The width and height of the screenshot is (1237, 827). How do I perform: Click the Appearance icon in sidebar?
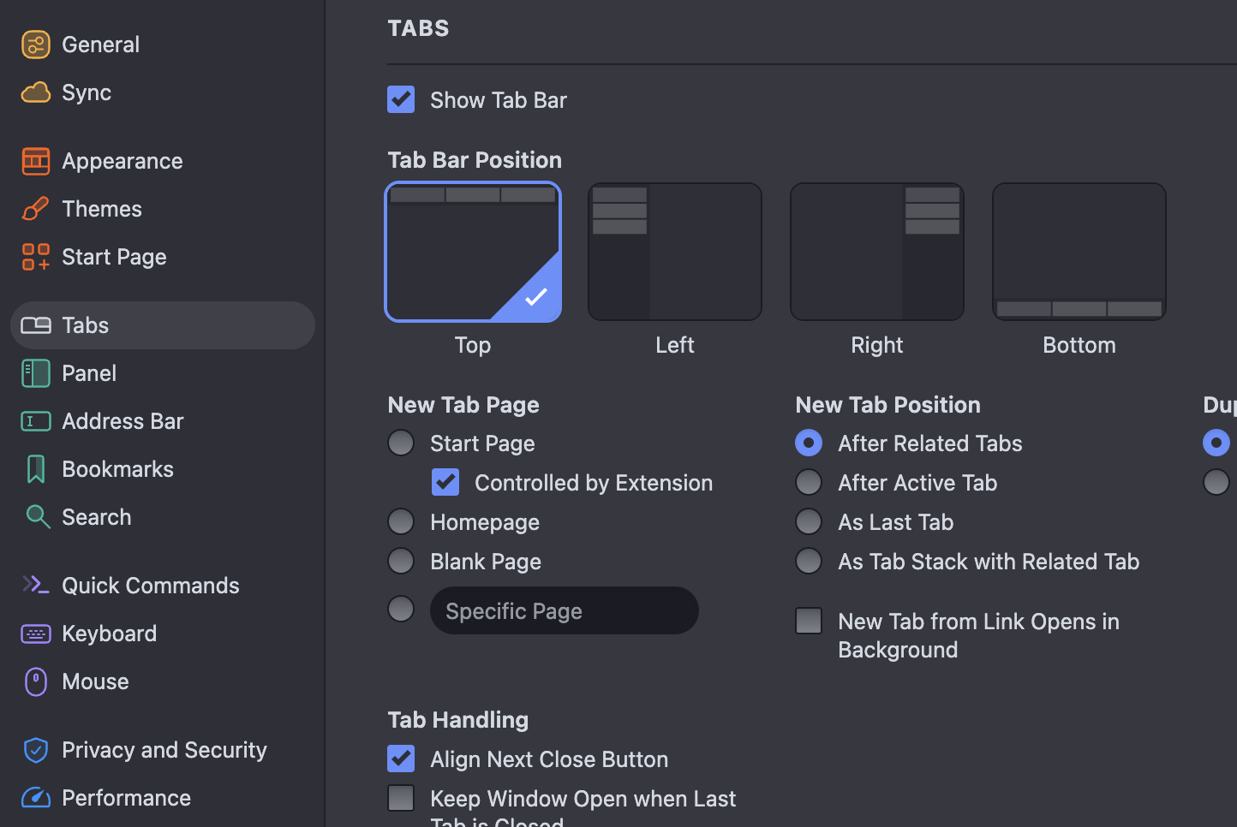pyautogui.click(x=36, y=161)
